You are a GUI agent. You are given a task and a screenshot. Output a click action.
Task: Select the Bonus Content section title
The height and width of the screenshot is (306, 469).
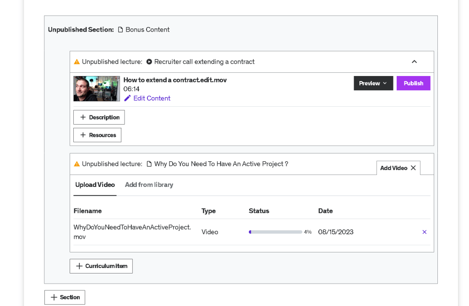click(147, 30)
